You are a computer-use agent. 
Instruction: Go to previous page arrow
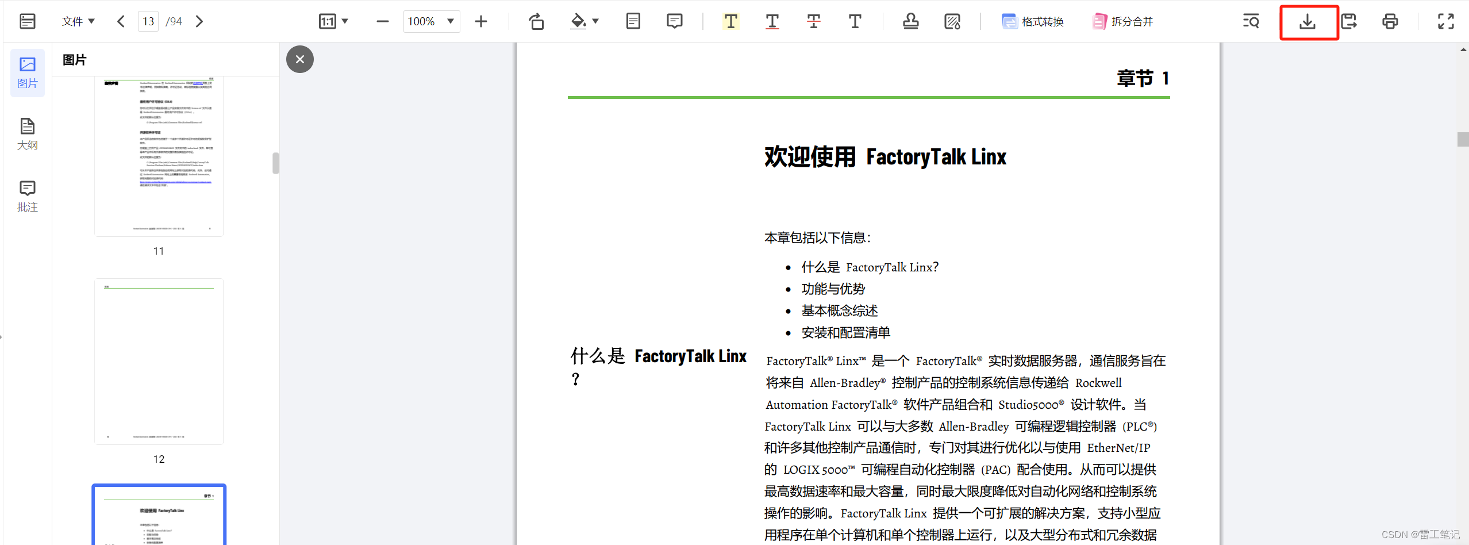(x=121, y=21)
